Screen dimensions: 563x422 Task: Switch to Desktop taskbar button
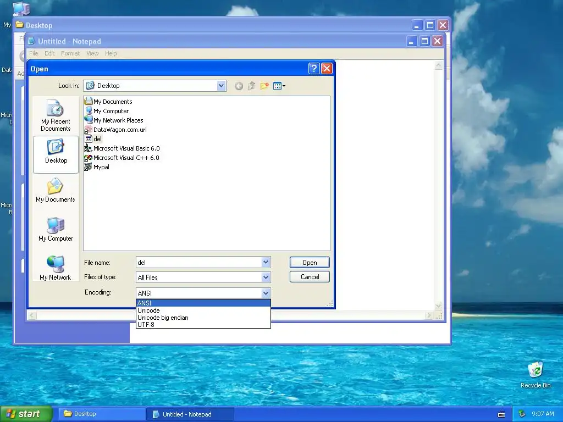102,414
